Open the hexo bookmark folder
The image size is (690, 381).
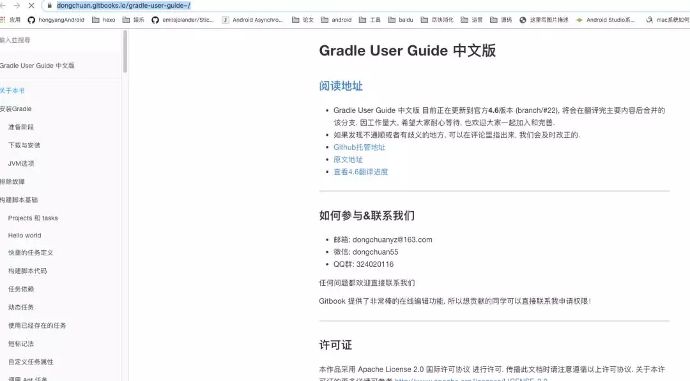pyautogui.click(x=103, y=20)
